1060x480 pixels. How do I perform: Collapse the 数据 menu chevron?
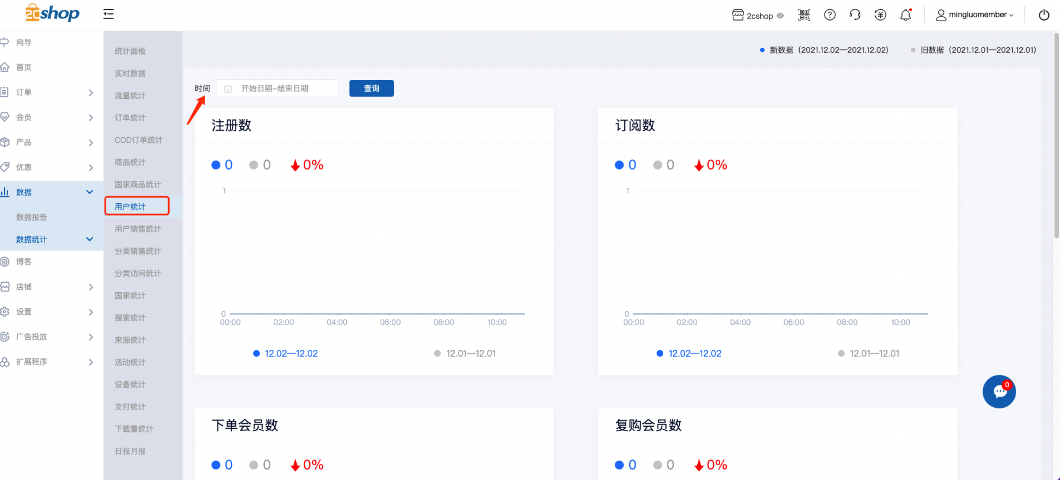pos(89,192)
